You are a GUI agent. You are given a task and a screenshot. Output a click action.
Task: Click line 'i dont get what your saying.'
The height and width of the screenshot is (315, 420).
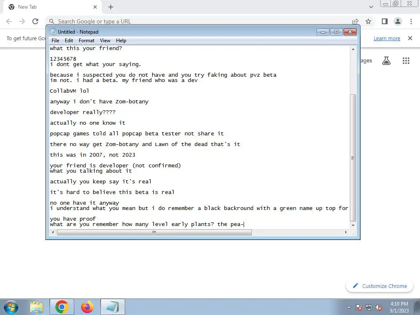click(x=95, y=64)
